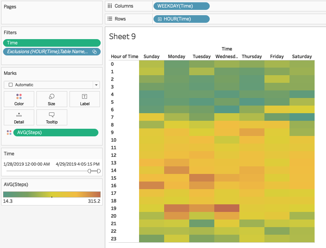Screen dimensions: 326x248
Task: Open the Detail marks card
Action: point(19,117)
